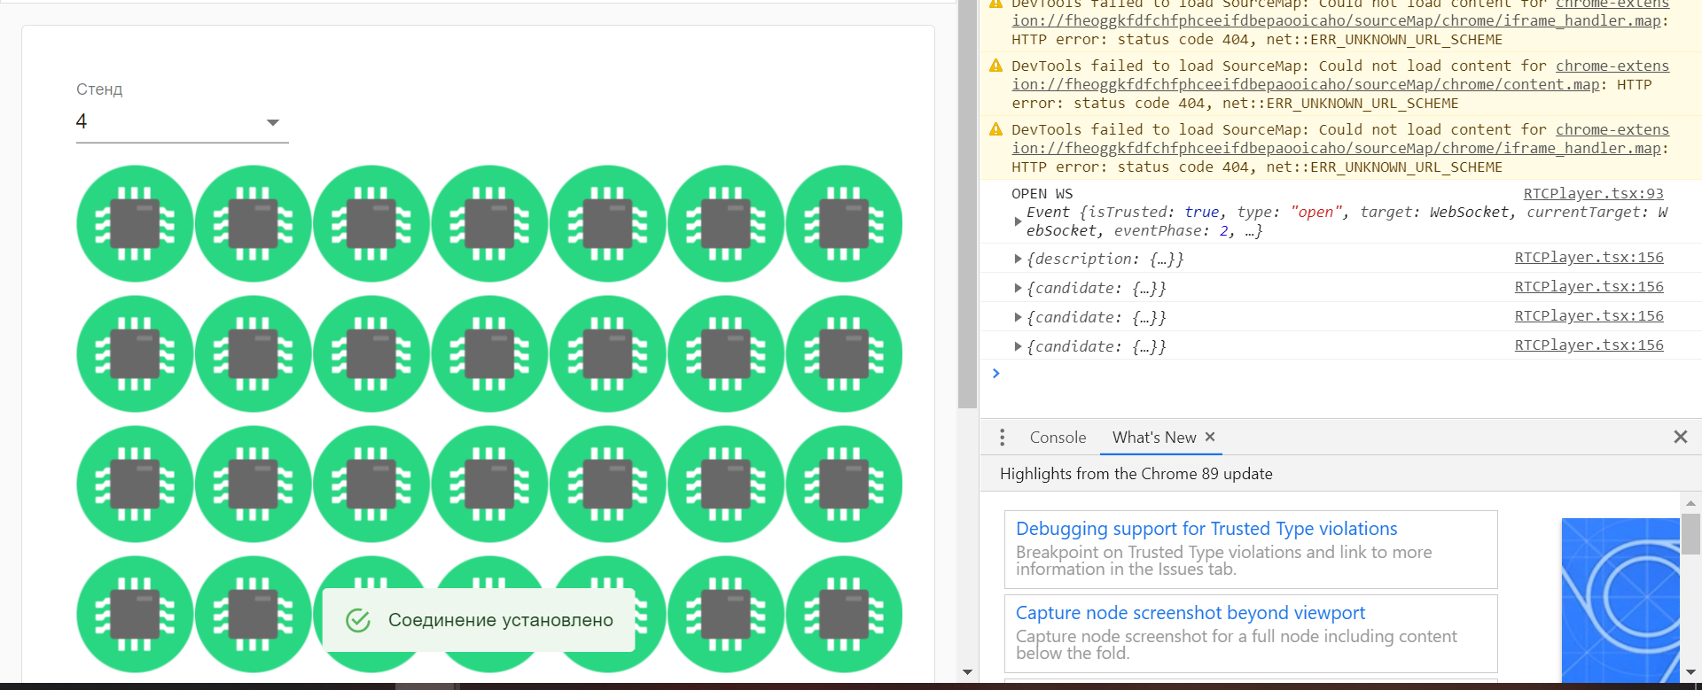Click the What's New scrollbar down arrow
The height and width of the screenshot is (690, 1702).
[1690, 672]
